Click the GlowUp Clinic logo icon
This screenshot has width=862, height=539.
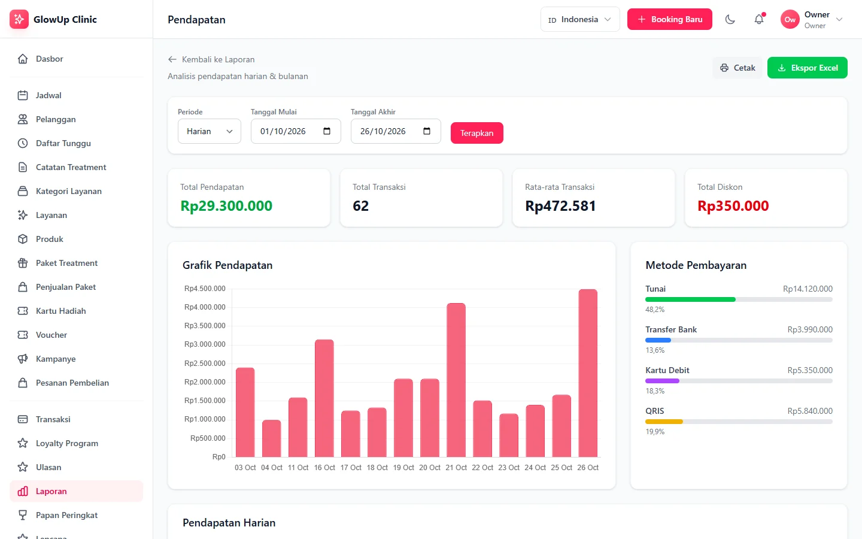[x=19, y=19]
